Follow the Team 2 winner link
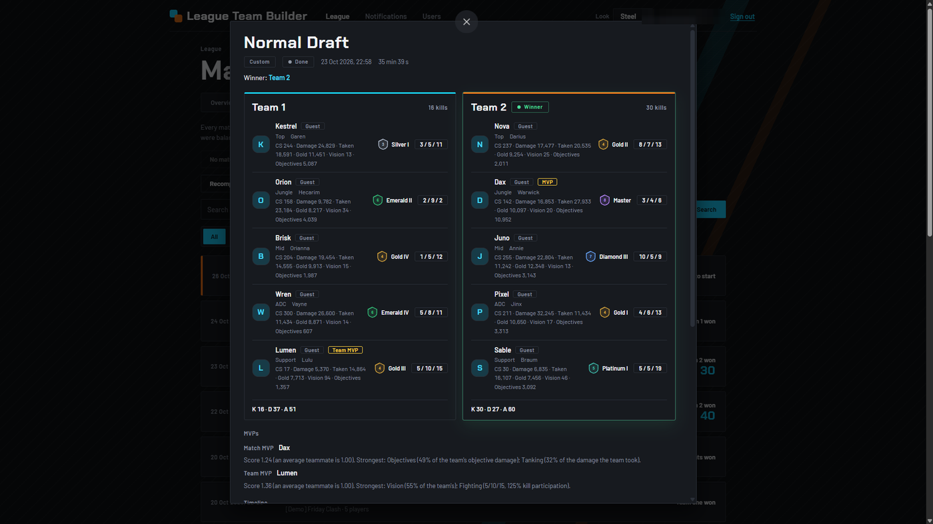Screen dimensions: 933x524 click(x=279, y=78)
